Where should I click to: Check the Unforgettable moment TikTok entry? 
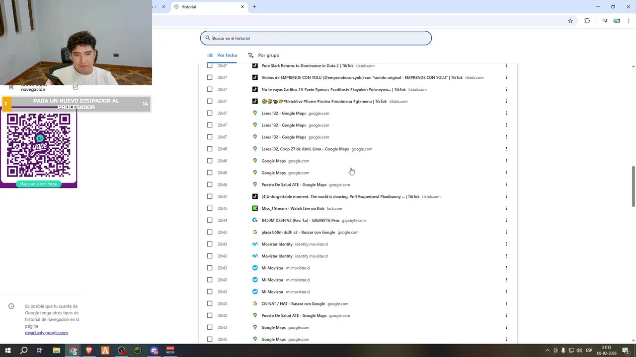210,196
